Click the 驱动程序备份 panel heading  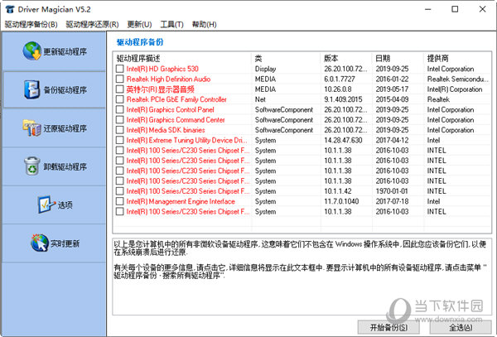140,42
